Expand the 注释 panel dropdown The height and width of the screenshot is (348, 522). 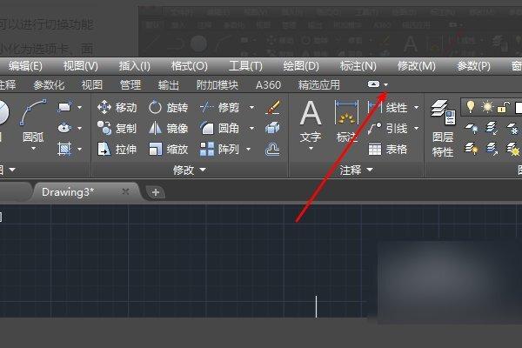[x=356, y=171]
